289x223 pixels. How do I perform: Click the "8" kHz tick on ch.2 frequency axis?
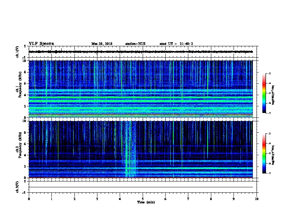(x=26, y=133)
